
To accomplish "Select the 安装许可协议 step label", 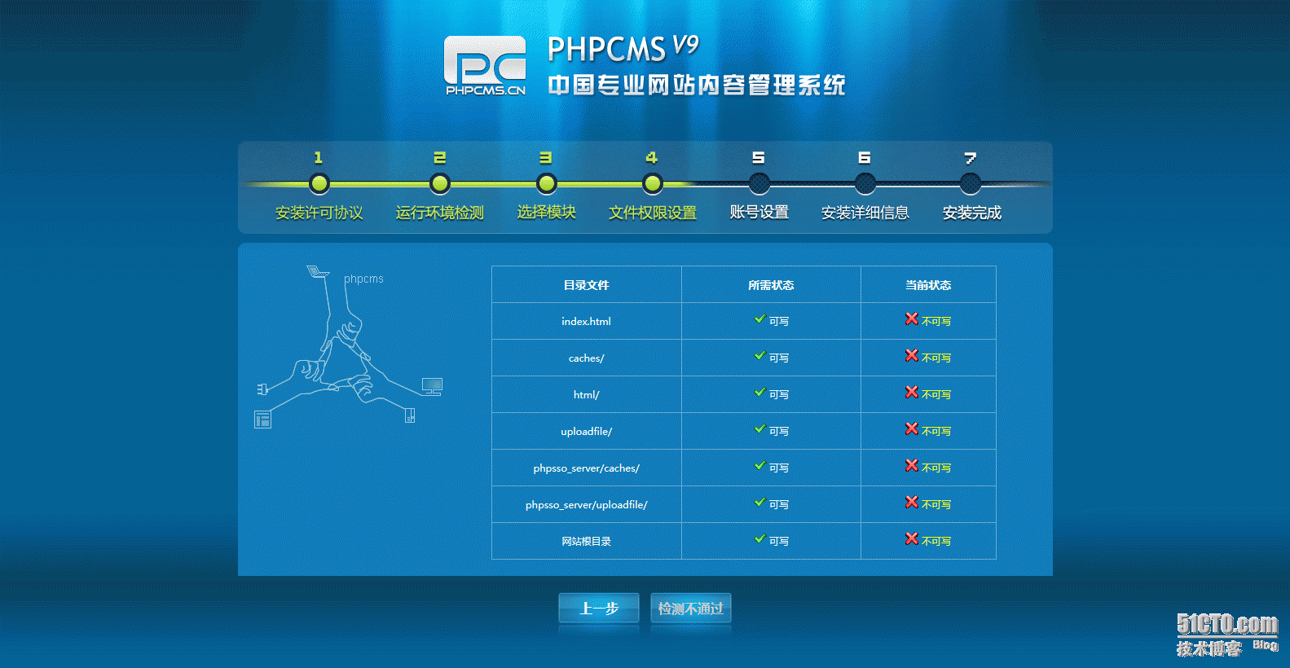I will [x=319, y=213].
